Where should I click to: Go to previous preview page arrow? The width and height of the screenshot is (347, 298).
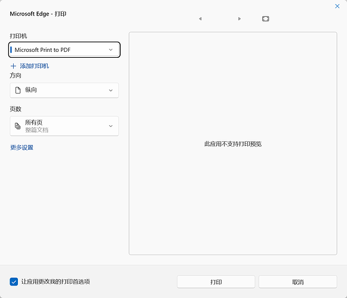(200, 19)
